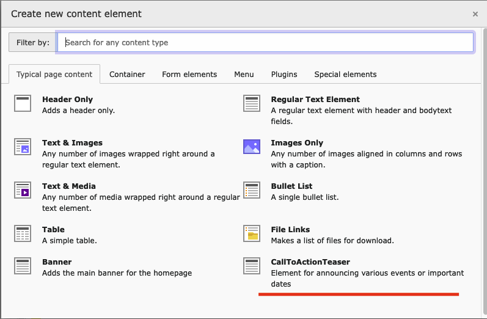Pick the Table content element icon

[x=23, y=233]
